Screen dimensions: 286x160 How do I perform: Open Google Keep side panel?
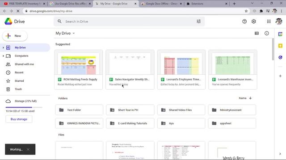280,46
